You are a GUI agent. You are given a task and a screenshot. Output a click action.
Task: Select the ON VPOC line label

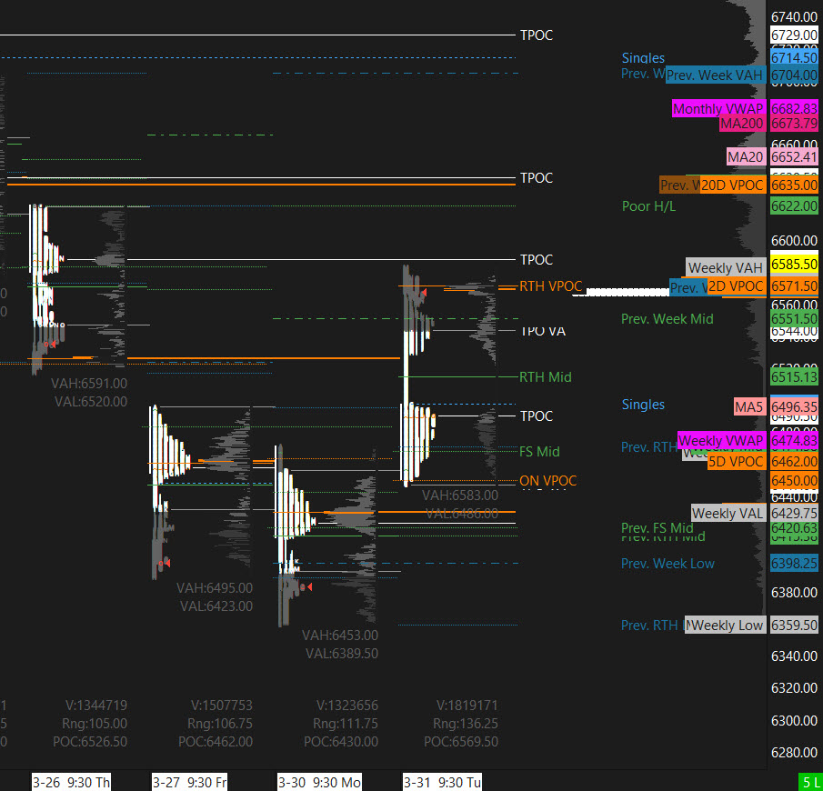[547, 481]
